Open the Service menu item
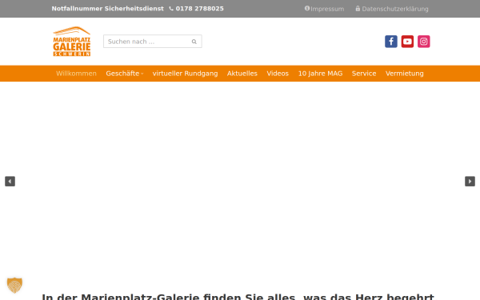Viewport: 480px width, 300px height. click(364, 74)
